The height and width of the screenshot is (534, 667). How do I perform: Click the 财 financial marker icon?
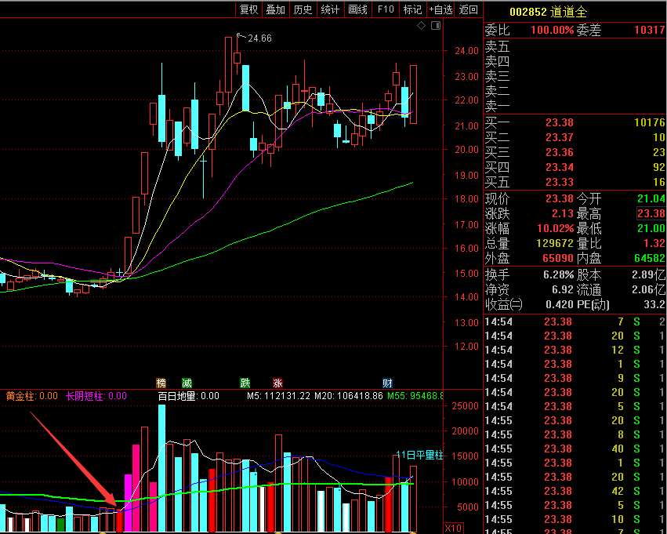pyautogui.click(x=387, y=383)
